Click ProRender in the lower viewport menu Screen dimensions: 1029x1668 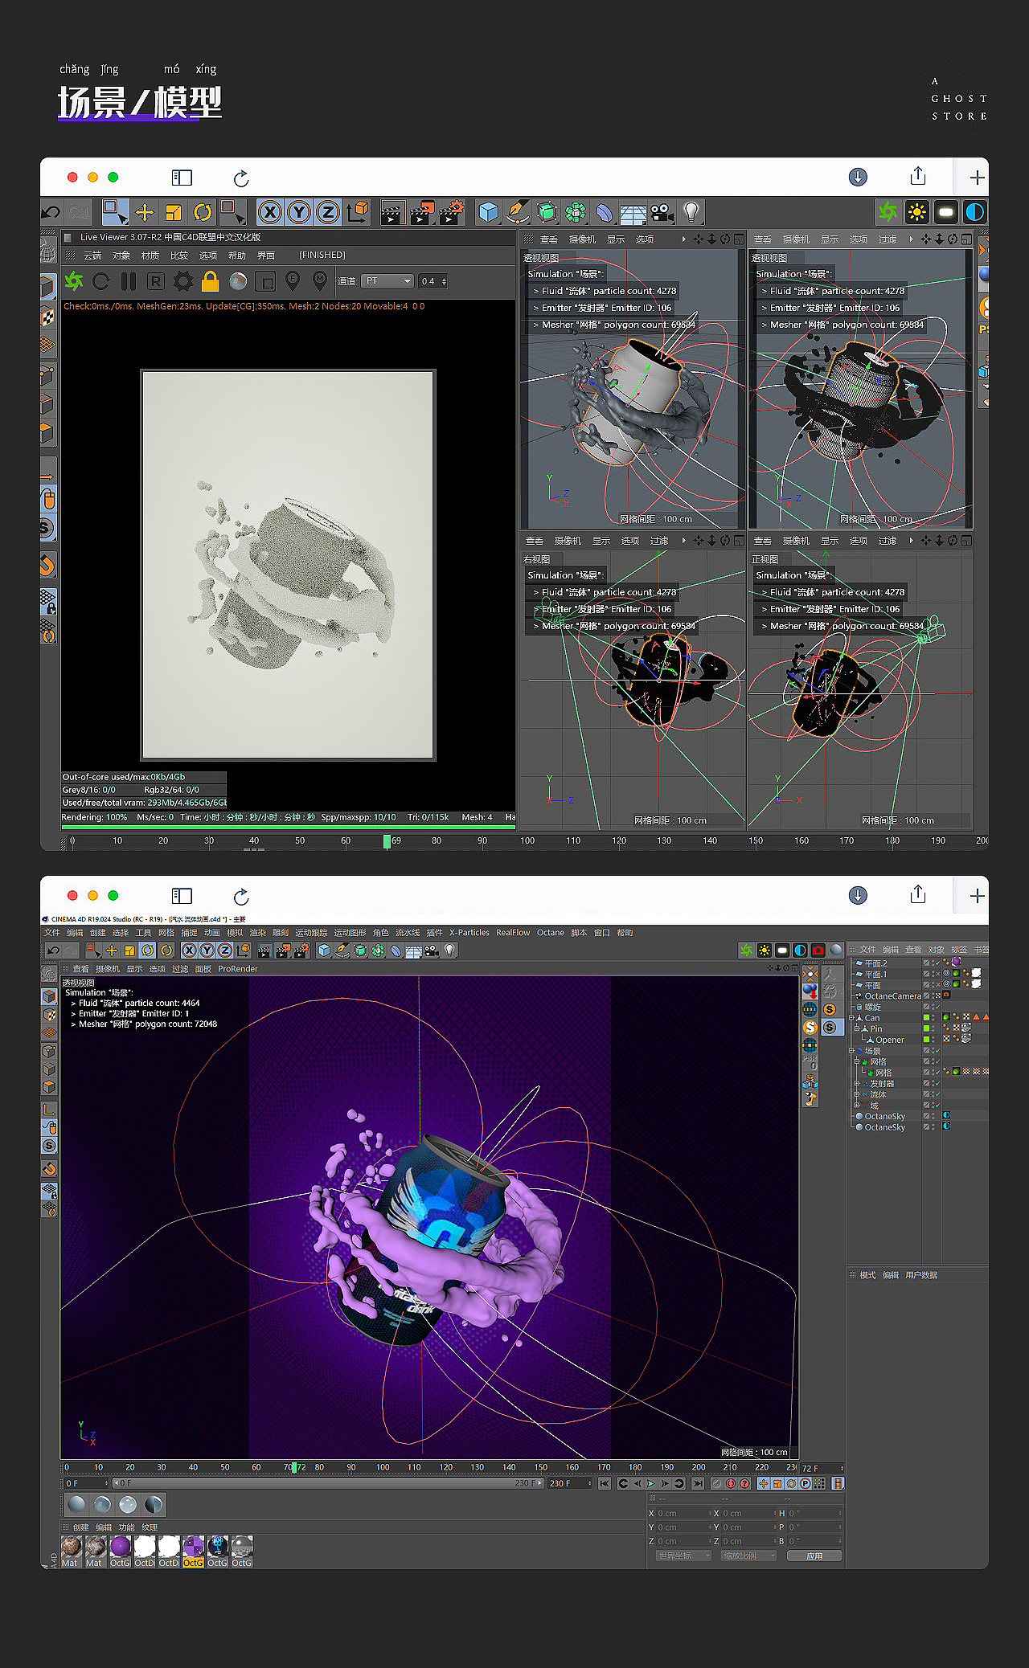238,969
